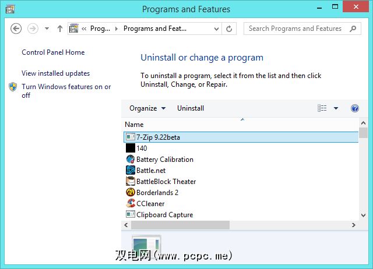Image resolution: width=373 pixels, height=269 pixels.
Task: Click the horizontal scrollbar left arrow
Action: (x=126, y=225)
